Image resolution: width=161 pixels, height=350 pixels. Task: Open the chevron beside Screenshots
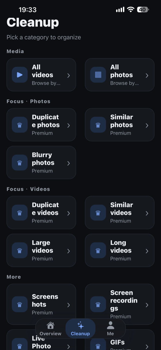[x=68, y=305]
